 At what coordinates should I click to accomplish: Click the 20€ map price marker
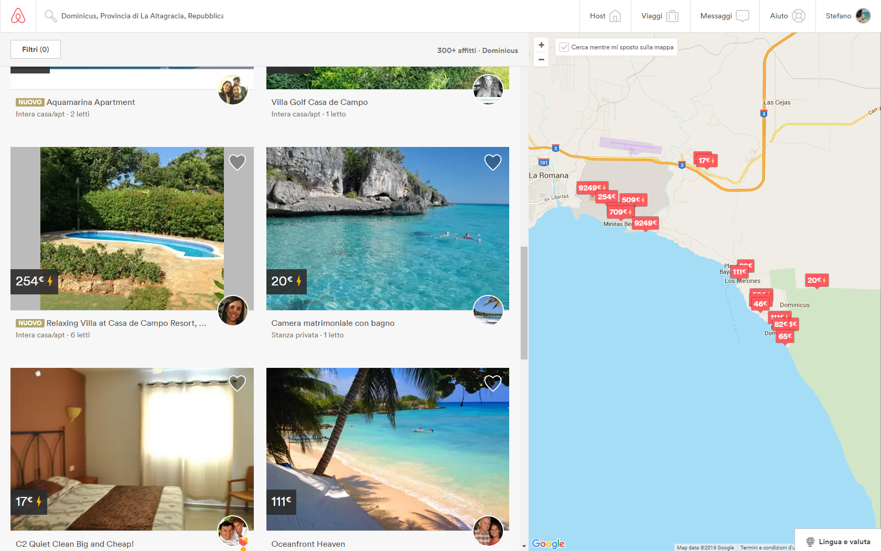click(816, 280)
